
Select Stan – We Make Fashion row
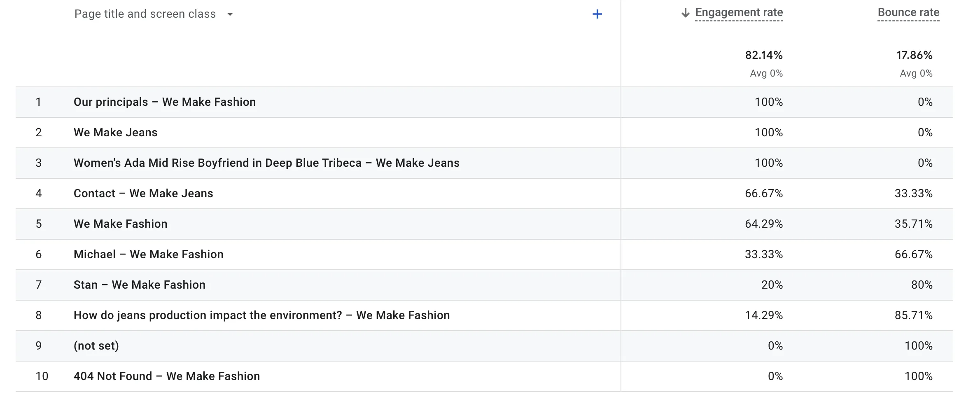pyautogui.click(x=139, y=285)
